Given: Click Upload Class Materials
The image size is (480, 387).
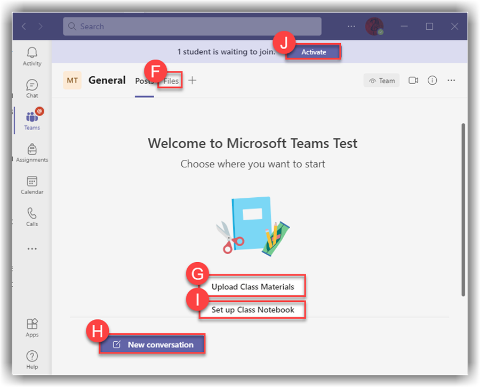Looking at the screenshot, I should tap(253, 287).
